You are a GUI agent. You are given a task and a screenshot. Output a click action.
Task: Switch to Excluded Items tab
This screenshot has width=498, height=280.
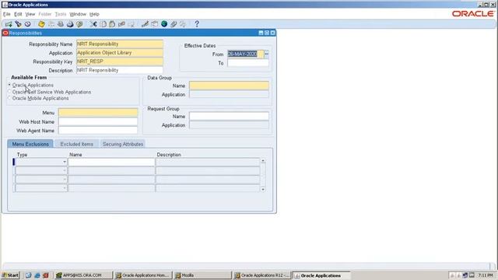tap(77, 144)
